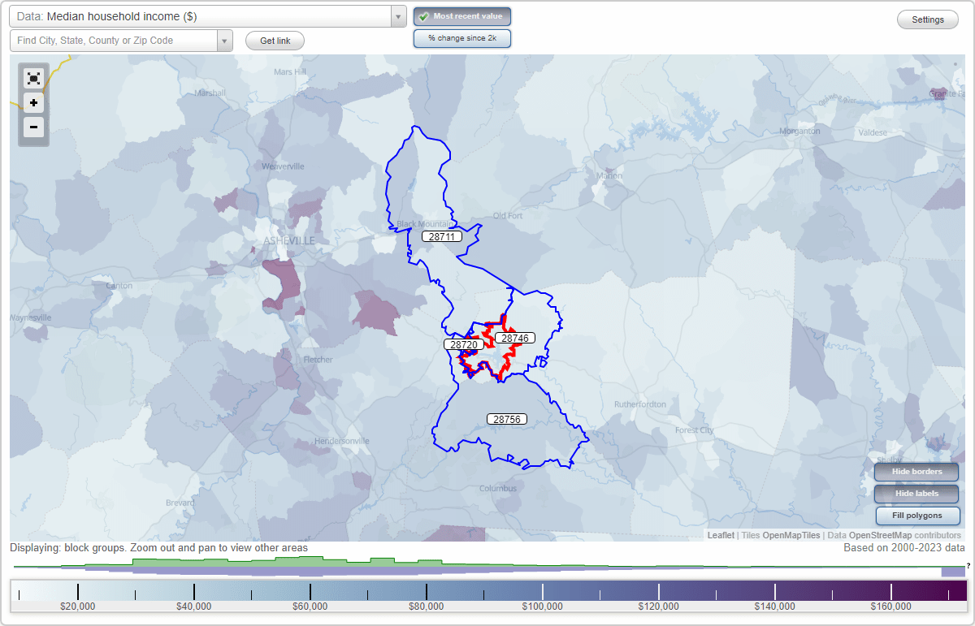The width and height of the screenshot is (975, 626).
Task: Toggle Hide labels
Action: pos(917,493)
